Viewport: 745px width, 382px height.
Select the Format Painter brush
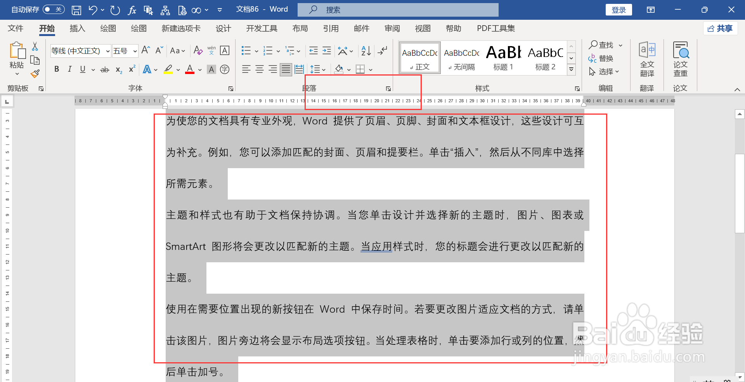[x=35, y=73]
